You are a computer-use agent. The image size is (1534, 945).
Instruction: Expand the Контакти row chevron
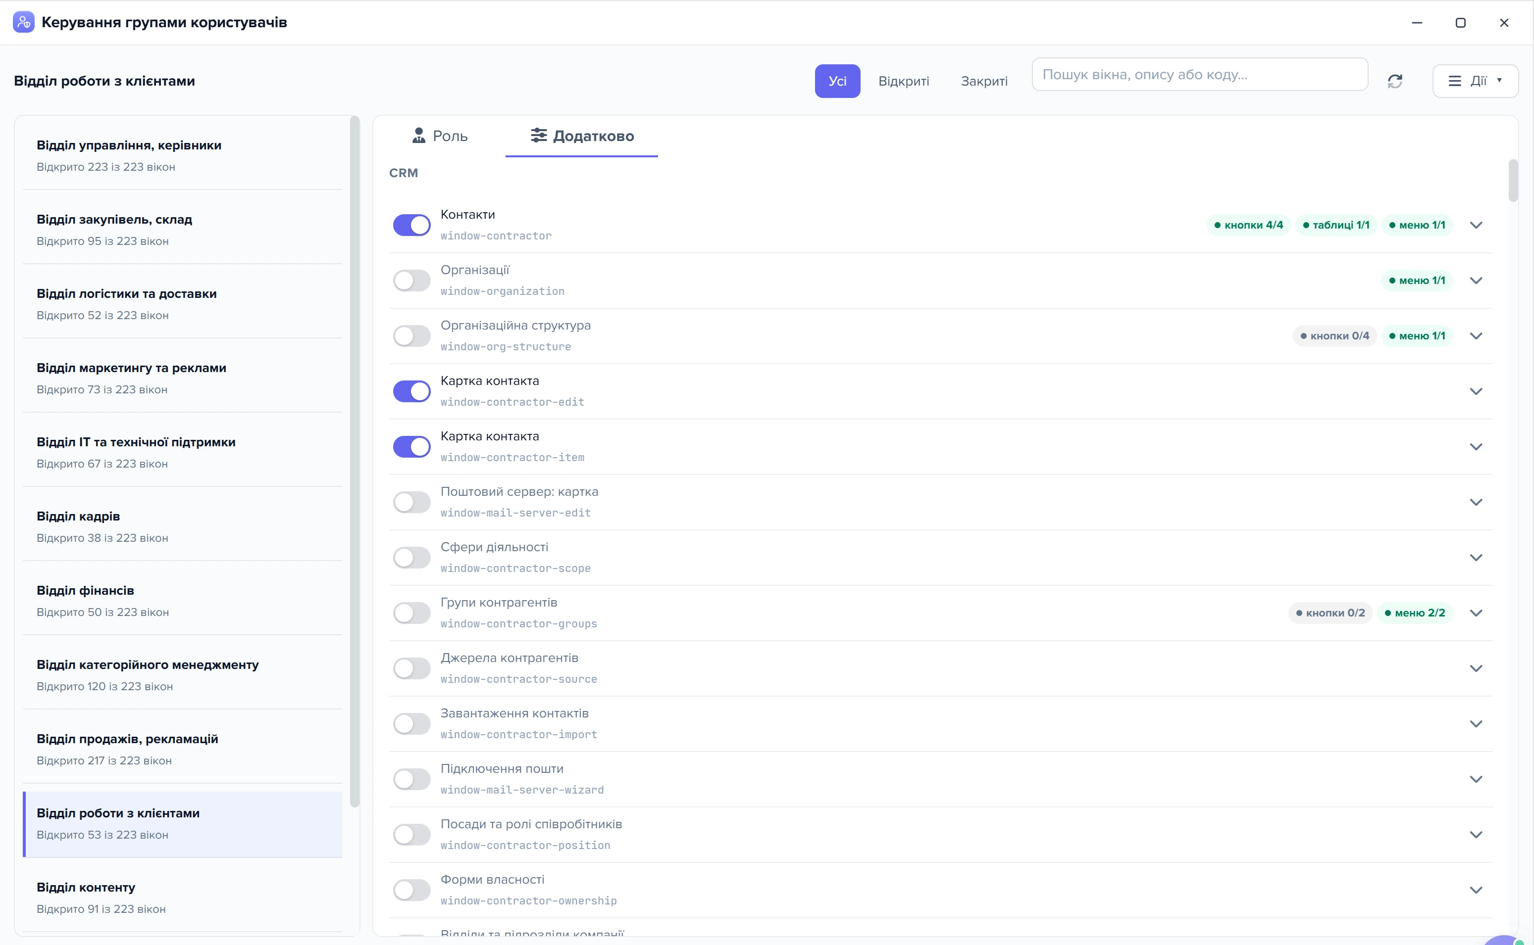[1476, 225]
